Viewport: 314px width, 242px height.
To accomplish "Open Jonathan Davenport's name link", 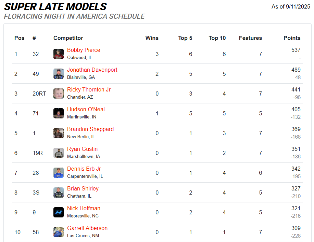I will (92, 70).
